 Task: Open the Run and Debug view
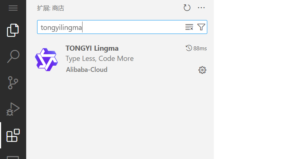13,109
